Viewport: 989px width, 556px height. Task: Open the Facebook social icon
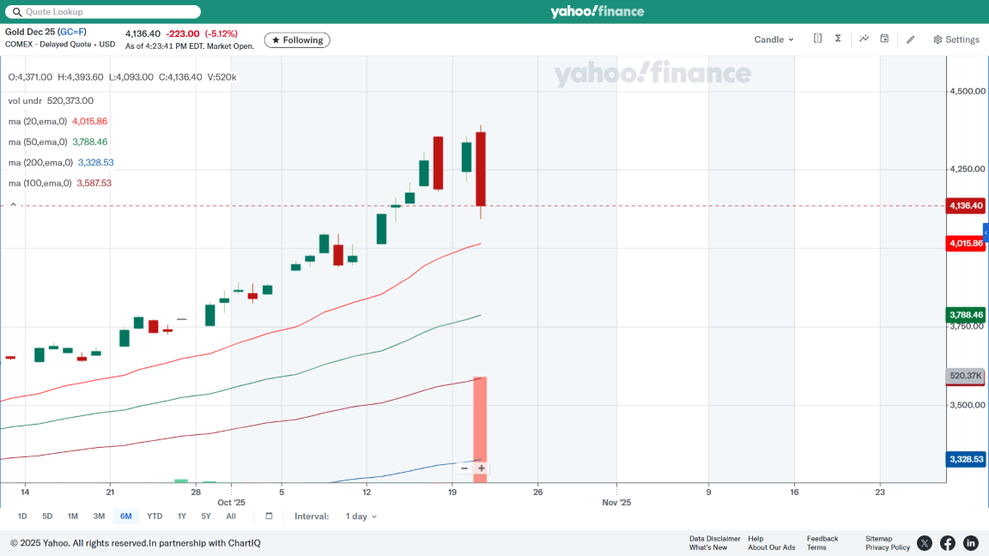[948, 543]
